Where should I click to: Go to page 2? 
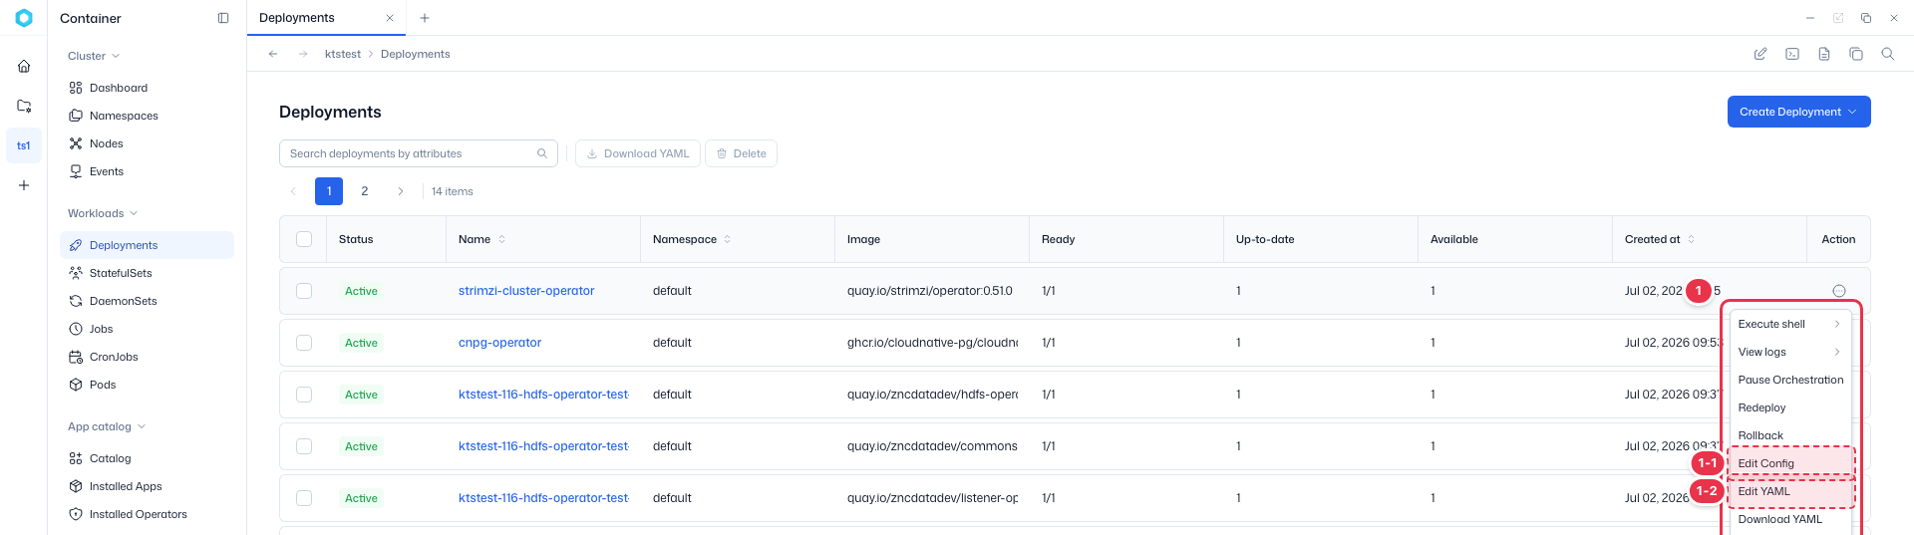point(365,191)
